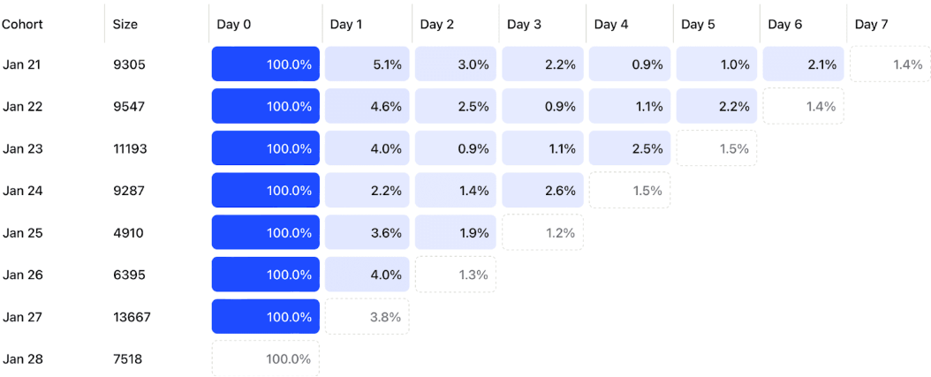Select the Jan 24 Day 3 cell showing 2.6%
This screenshot has height=377, width=931.
[541, 191]
